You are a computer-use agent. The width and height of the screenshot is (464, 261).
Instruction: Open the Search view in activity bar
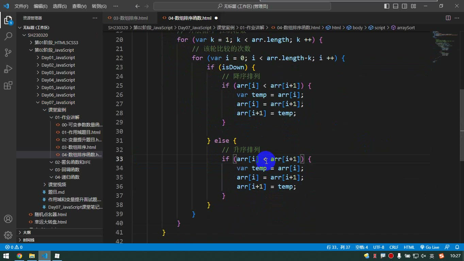click(8, 36)
